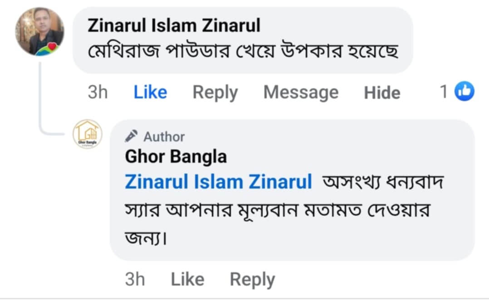Click the blue thumbs-up reaction icon

(465, 92)
